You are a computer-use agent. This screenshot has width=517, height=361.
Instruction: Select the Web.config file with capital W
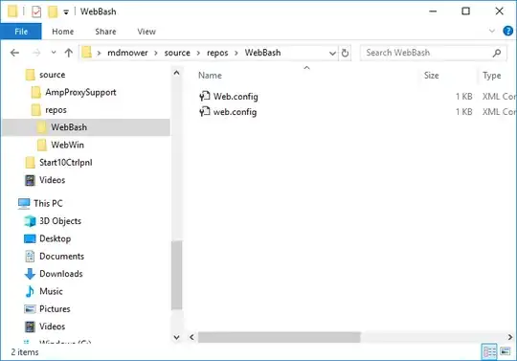pos(236,97)
